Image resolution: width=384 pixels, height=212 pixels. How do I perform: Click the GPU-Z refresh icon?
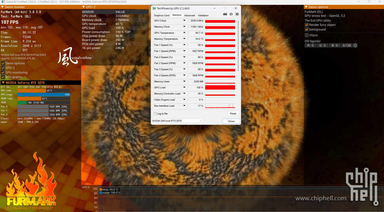(231, 14)
